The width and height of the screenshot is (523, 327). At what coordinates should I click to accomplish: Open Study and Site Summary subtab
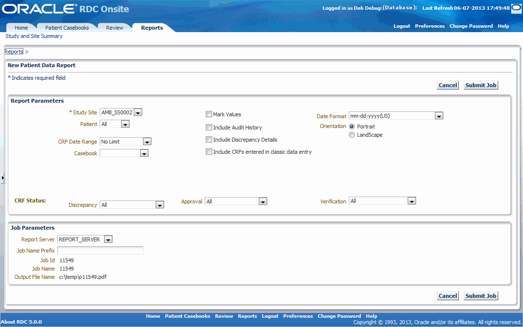pyautogui.click(x=34, y=36)
